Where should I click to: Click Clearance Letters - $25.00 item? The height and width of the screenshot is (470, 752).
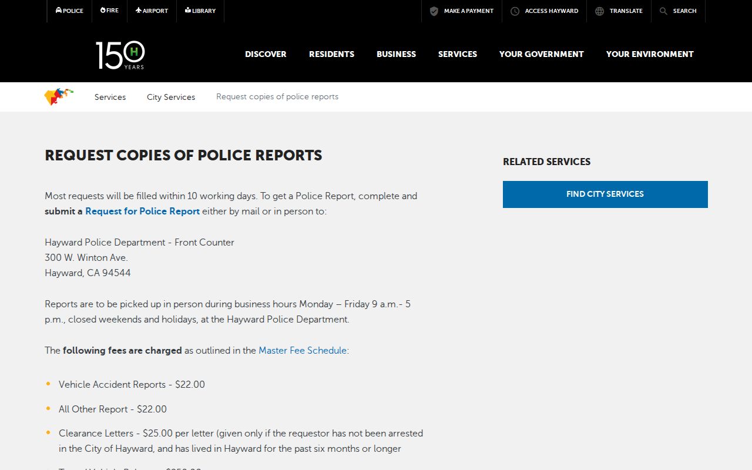(x=241, y=441)
